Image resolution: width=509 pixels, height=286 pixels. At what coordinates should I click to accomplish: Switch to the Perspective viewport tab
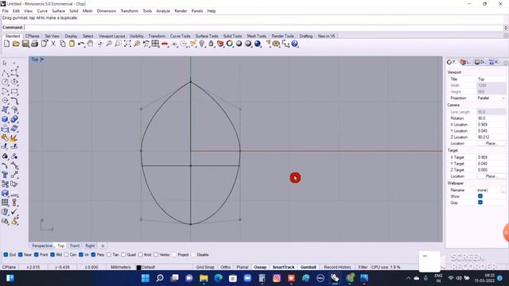pos(42,245)
